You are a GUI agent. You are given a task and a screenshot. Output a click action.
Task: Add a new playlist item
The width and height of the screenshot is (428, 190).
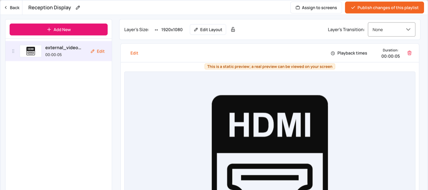pyautogui.click(x=58, y=30)
